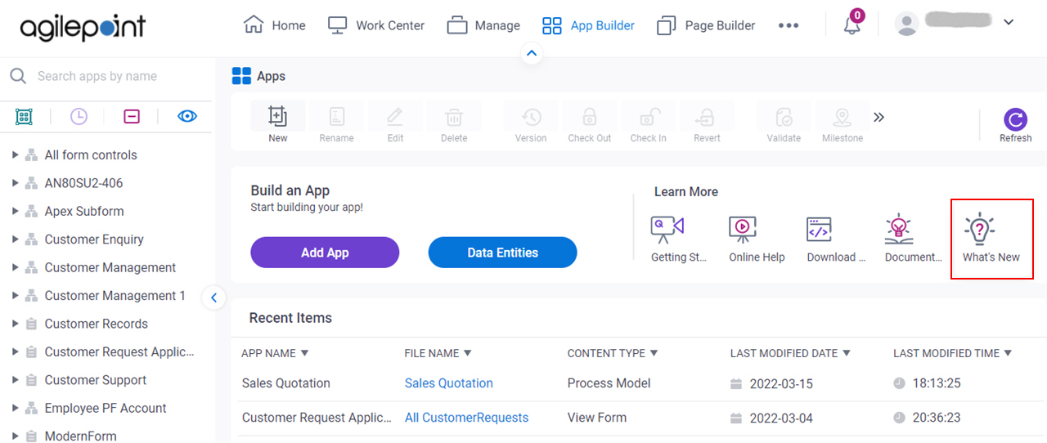Click the agilepoint logo
1047x443 pixels.
pos(83,28)
